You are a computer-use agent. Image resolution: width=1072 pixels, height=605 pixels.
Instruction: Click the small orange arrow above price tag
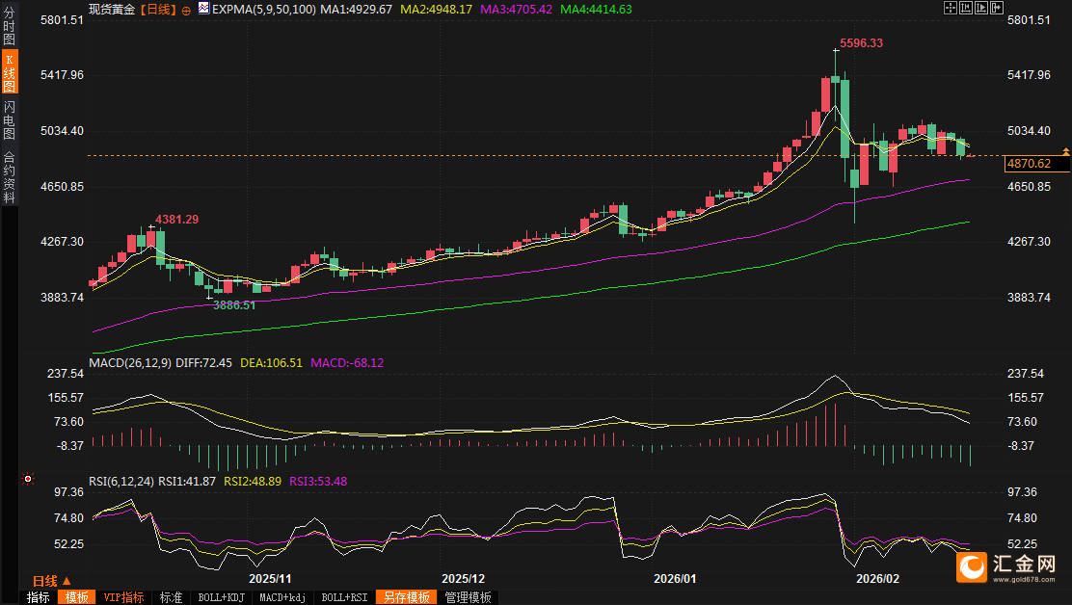tap(1065, 152)
